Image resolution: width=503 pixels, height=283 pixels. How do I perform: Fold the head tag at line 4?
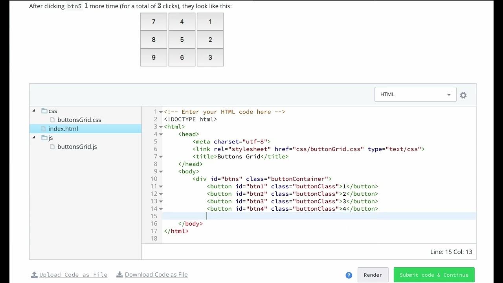click(x=161, y=134)
